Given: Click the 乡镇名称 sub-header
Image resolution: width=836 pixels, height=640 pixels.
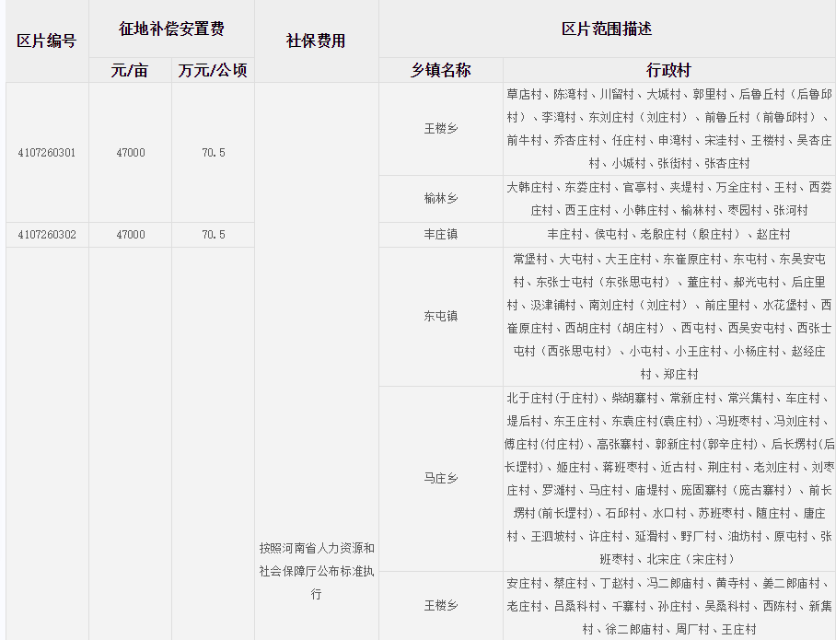Looking at the screenshot, I should pyautogui.click(x=440, y=70).
